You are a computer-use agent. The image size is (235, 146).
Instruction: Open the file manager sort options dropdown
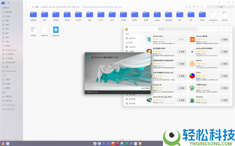[x=202, y=7]
